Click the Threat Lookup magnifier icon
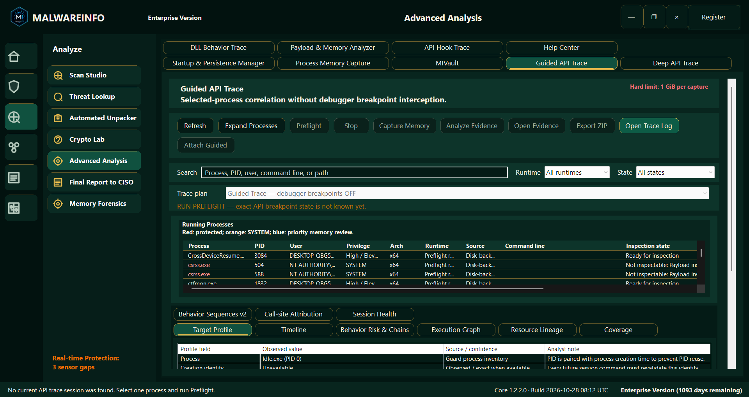 pyautogui.click(x=58, y=97)
